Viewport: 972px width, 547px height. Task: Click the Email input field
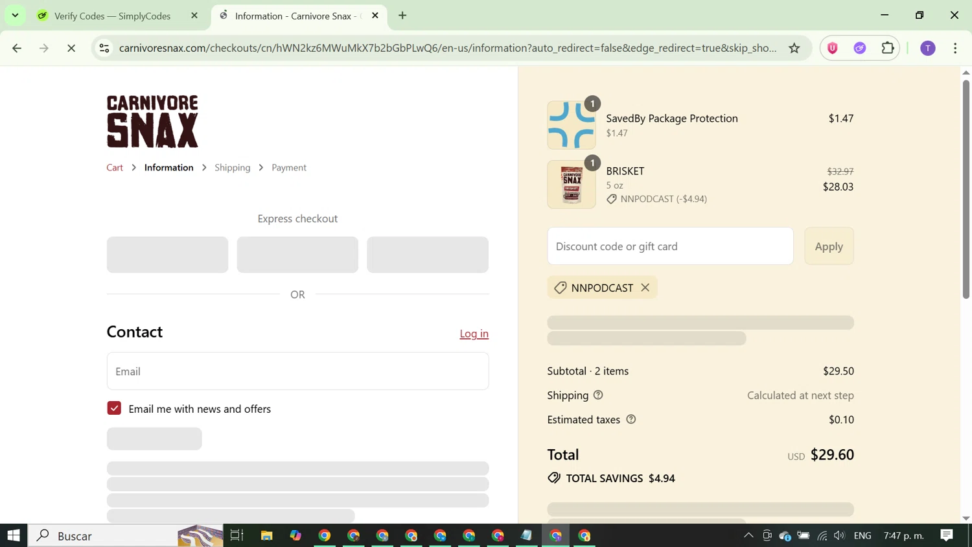[297, 371]
